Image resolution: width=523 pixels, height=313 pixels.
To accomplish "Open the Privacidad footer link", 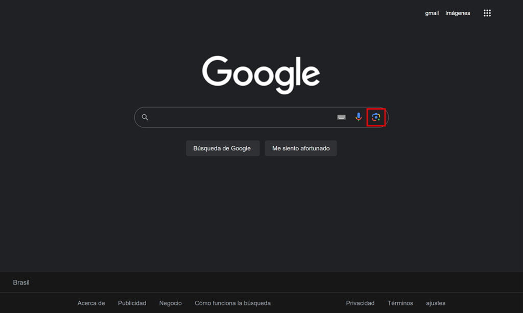I will tap(360, 303).
